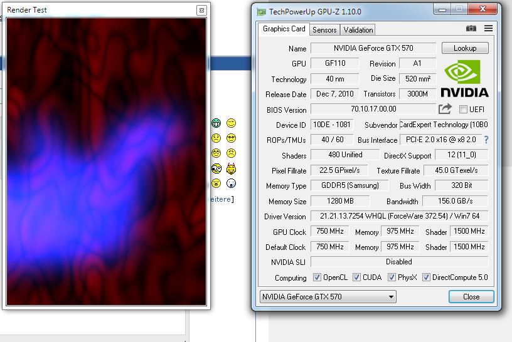Toggle the UEFI checkbox

point(463,109)
